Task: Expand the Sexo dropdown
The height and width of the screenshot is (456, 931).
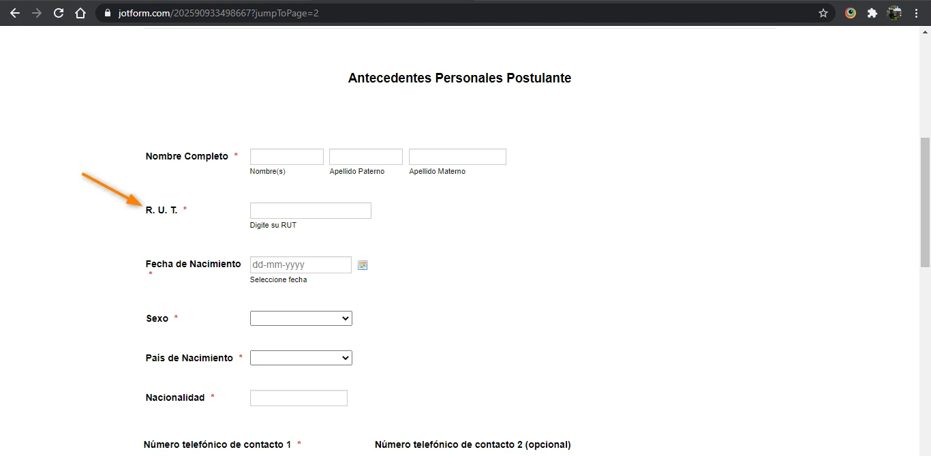Action: pyautogui.click(x=301, y=318)
